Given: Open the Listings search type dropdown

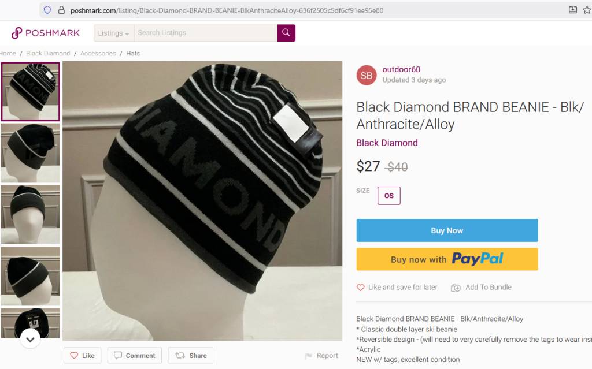Looking at the screenshot, I should tap(114, 33).
